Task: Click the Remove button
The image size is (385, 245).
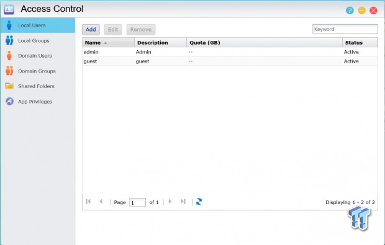Action: [x=141, y=30]
